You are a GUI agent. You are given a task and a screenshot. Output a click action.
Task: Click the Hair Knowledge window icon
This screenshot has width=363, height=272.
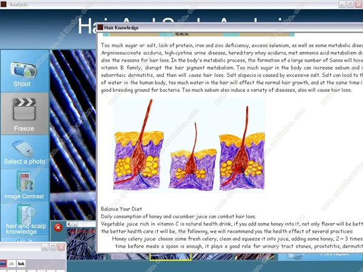pos(100,28)
